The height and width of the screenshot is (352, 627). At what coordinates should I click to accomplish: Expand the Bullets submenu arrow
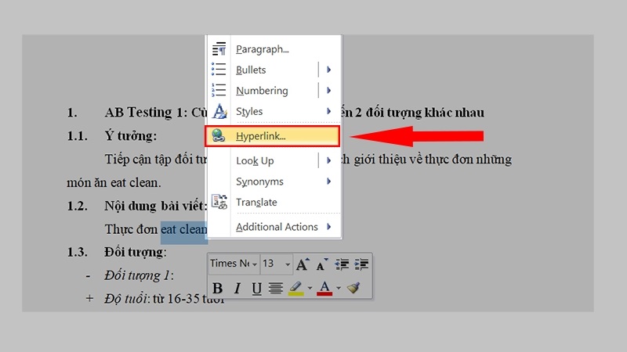tap(329, 70)
